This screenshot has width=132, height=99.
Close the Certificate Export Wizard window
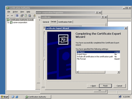coord(126,28)
